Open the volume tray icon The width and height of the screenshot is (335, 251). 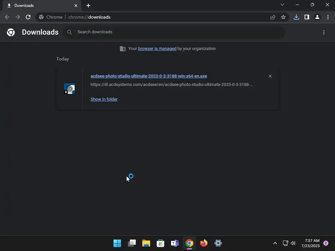(293, 243)
